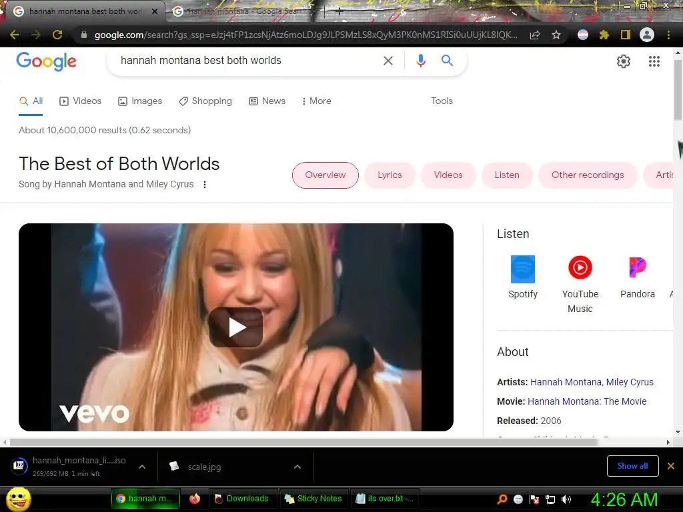The height and width of the screenshot is (512, 683).
Task: Click the forward navigation arrow
Action: (36, 35)
